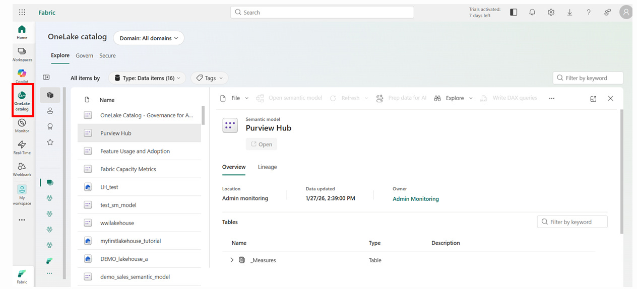The image size is (637, 289).
Task: Expand the details pane to full view
Action: click(x=593, y=99)
